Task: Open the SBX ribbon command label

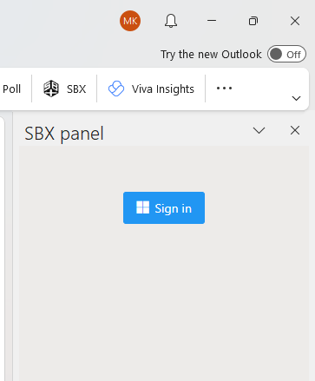Action: (x=76, y=89)
